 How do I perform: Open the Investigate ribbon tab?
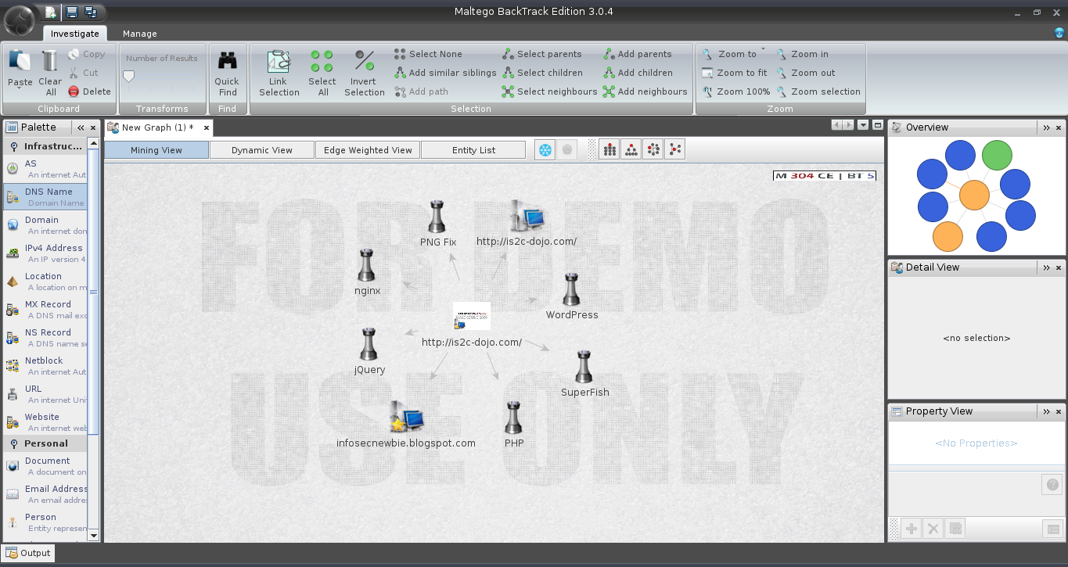tap(75, 34)
